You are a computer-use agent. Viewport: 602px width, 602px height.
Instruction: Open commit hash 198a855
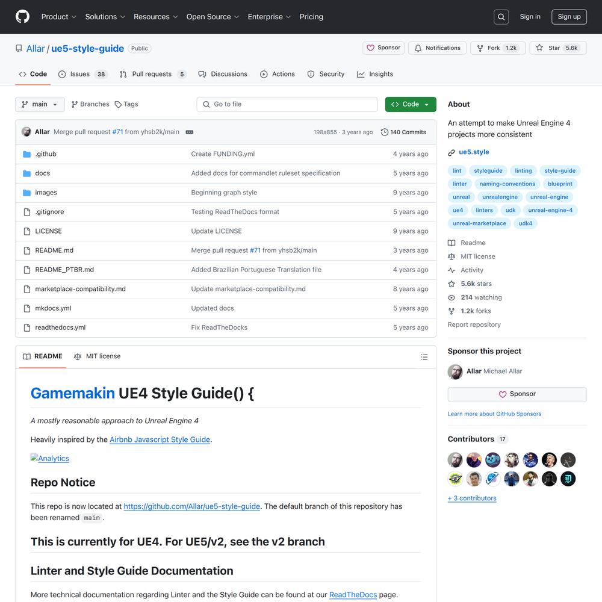325,132
